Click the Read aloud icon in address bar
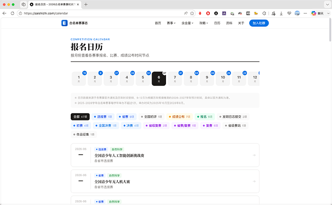This screenshot has width=332, height=205. point(186,13)
